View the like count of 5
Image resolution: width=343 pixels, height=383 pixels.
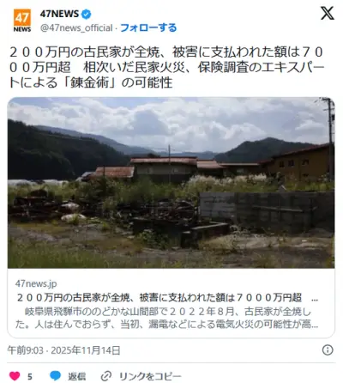pyautogui.click(x=30, y=376)
